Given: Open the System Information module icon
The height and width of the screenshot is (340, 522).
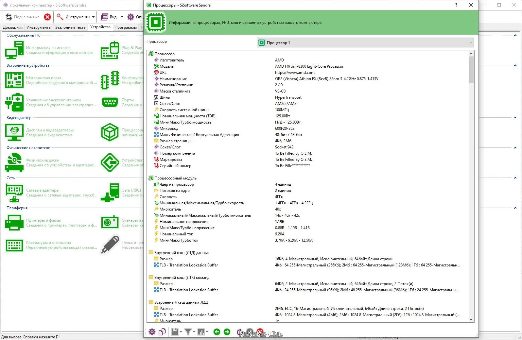Looking at the screenshot, I should pyautogui.click(x=14, y=50).
